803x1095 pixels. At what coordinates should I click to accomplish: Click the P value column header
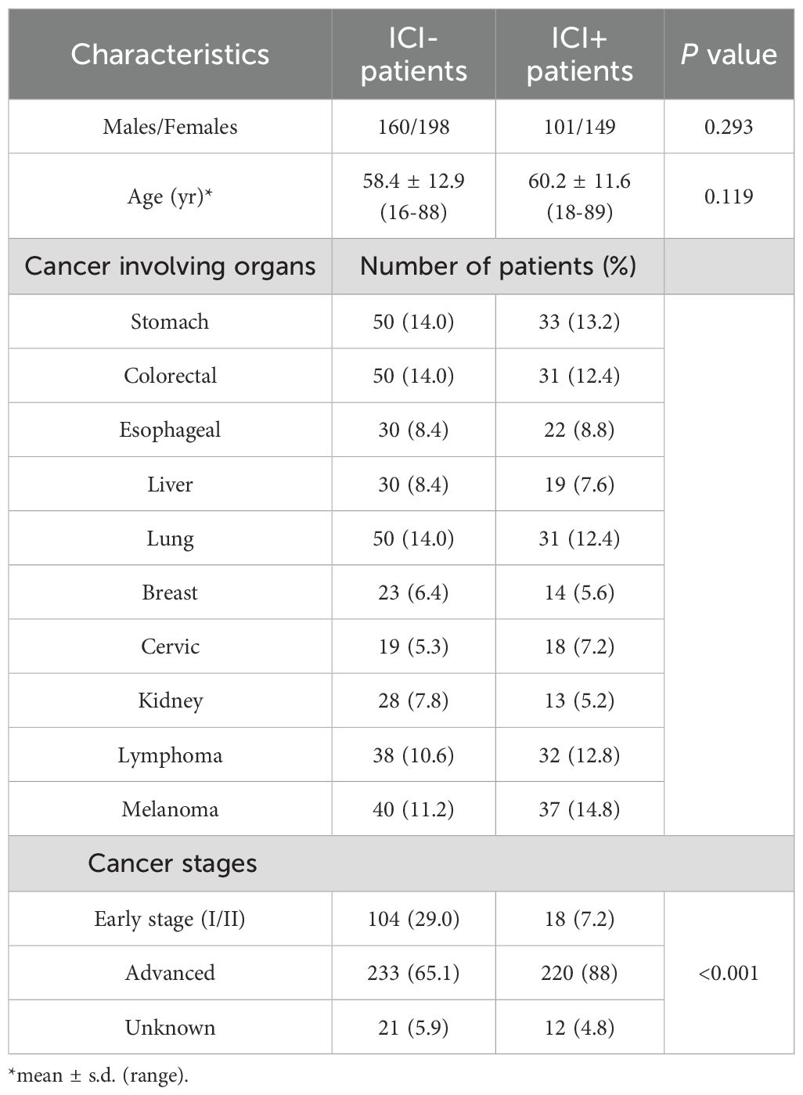pyautogui.click(x=729, y=55)
